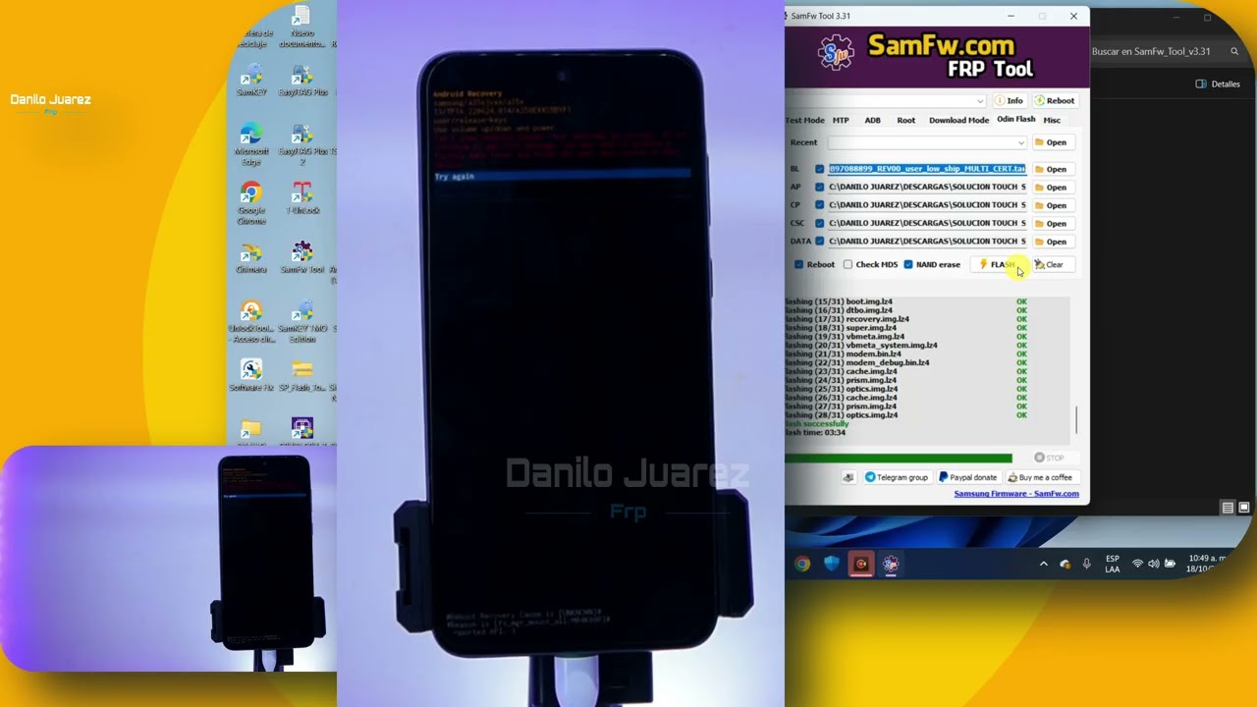
Task: Click the microphone icon in system tray
Action: click(1086, 564)
